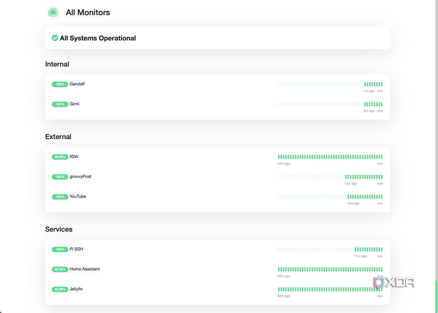Open the XDA monitor name
Image resolution: width=438 pixels, height=313 pixels.
click(74, 156)
